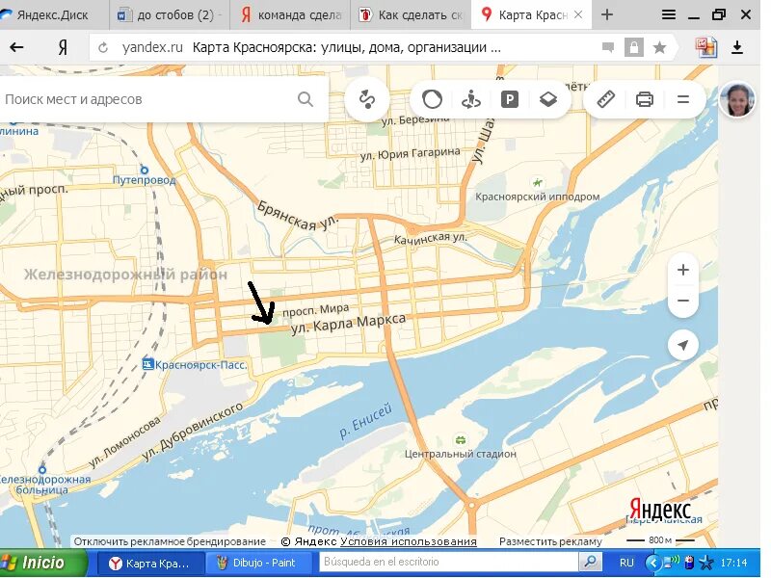Click the ул. Юрия Гагарина label
Image resolution: width=771 pixels, height=578 pixels.
pyautogui.click(x=411, y=154)
